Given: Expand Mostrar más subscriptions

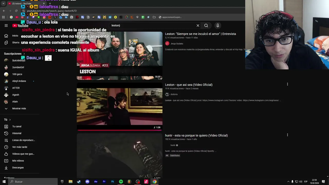Looking at the screenshot, I should tap(20, 108).
